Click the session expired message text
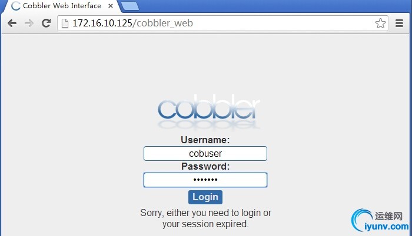The width and height of the screenshot is (412, 236). tap(205, 218)
